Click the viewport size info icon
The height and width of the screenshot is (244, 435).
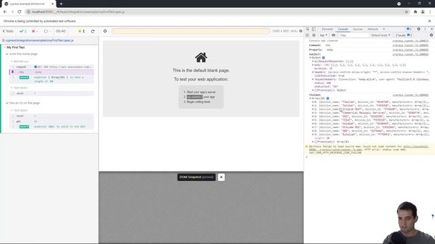click(x=300, y=31)
